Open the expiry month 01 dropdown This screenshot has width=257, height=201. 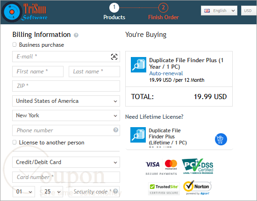point(24,192)
